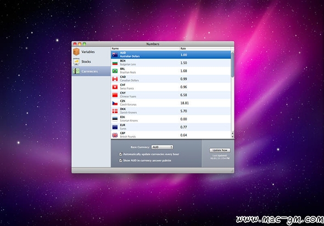This screenshot has width=324, height=226.
Task: Open the Variables box icon in sidebar
Action: [76, 52]
